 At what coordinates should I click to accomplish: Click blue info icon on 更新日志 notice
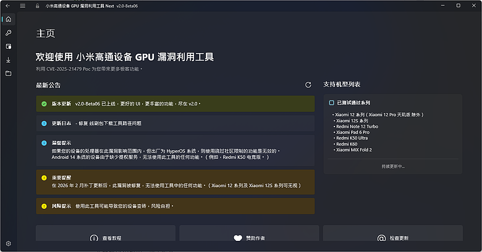[x=44, y=124]
